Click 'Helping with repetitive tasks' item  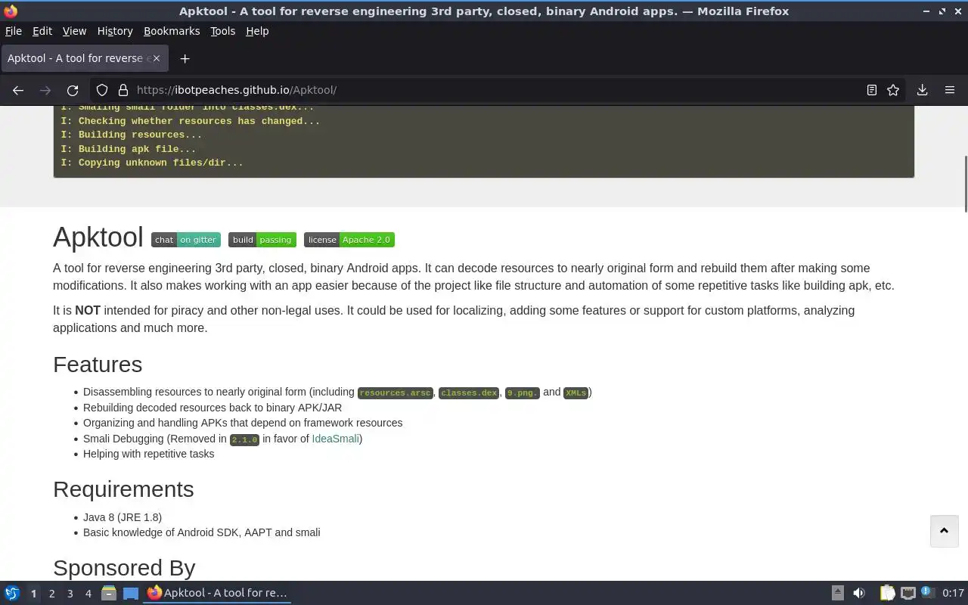coord(148,454)
